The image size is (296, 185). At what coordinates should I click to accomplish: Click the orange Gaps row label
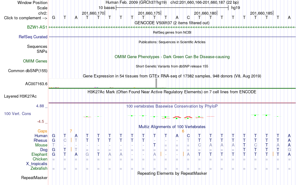pos(42,131)
